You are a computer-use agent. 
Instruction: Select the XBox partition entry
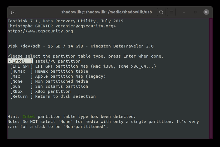pyautogui.click(x=40, y=91)
